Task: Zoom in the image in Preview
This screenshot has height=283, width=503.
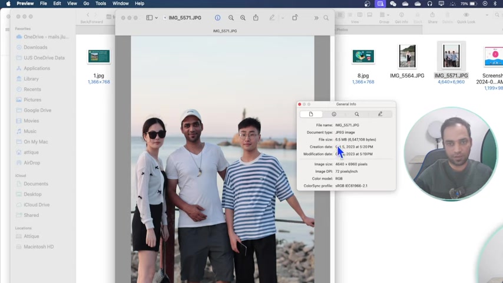Action: coord(243,18)
